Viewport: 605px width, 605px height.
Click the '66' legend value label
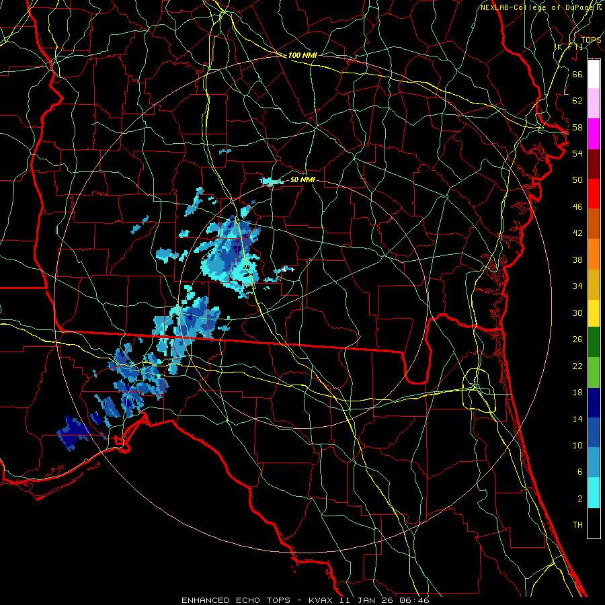tap(577, 74)
